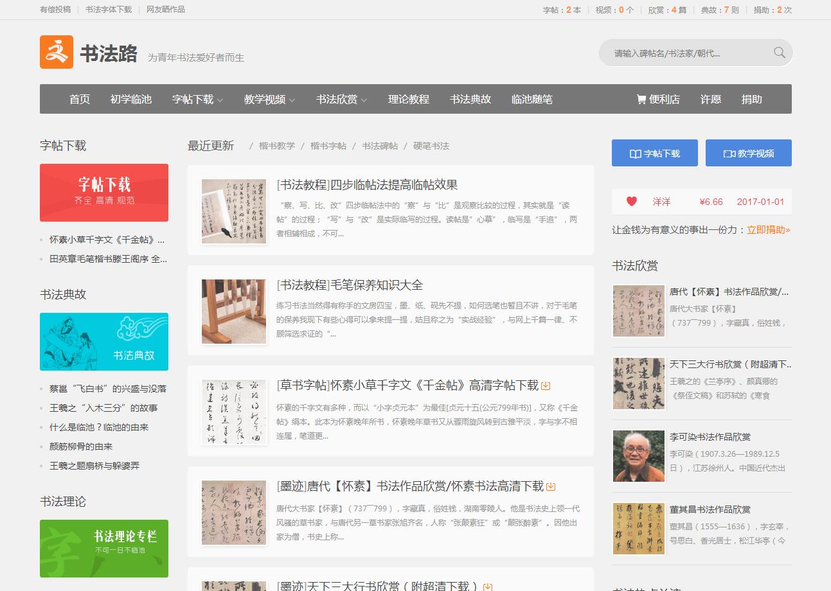Click the 网友晒作品 top link
The height and width of the screenshot is (591, 831).
(166, 10)
